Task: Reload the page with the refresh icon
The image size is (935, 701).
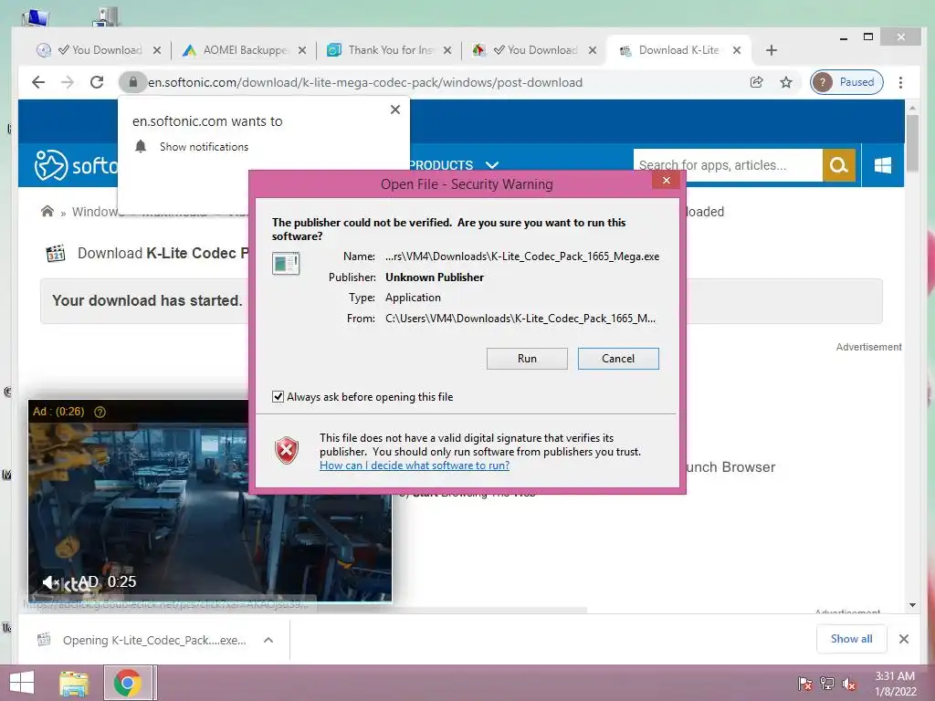Action: (x=97, y=82)
